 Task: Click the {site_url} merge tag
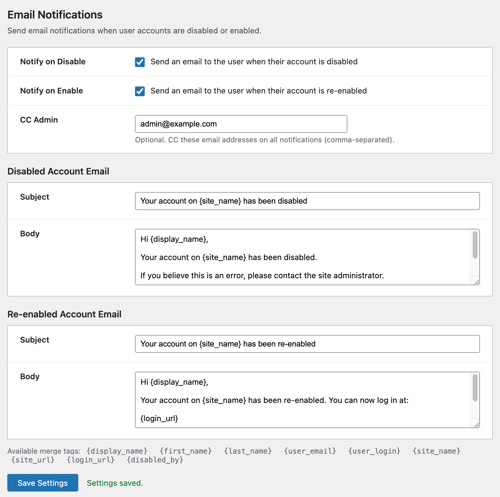pos(33,460)
